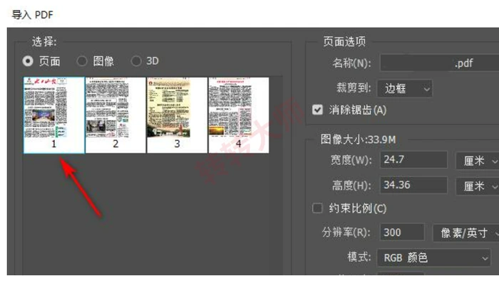The height and width of the screenshot is (281, 499).
Task: Click the 分辨率(R) field showing 300
Action: pyautogui.click(x=402, y=233)
